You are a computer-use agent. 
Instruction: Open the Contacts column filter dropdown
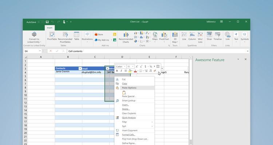(80, 69)
